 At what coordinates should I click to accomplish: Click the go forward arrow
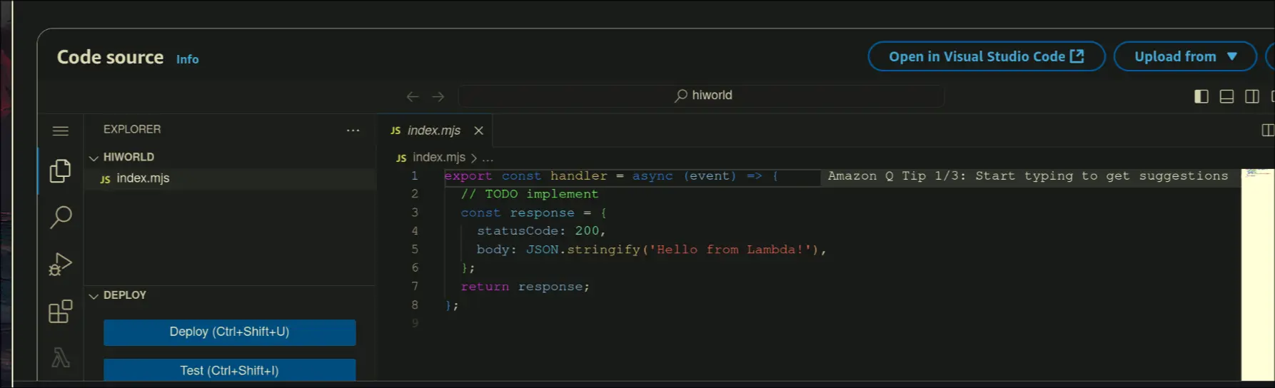[438, 96]
